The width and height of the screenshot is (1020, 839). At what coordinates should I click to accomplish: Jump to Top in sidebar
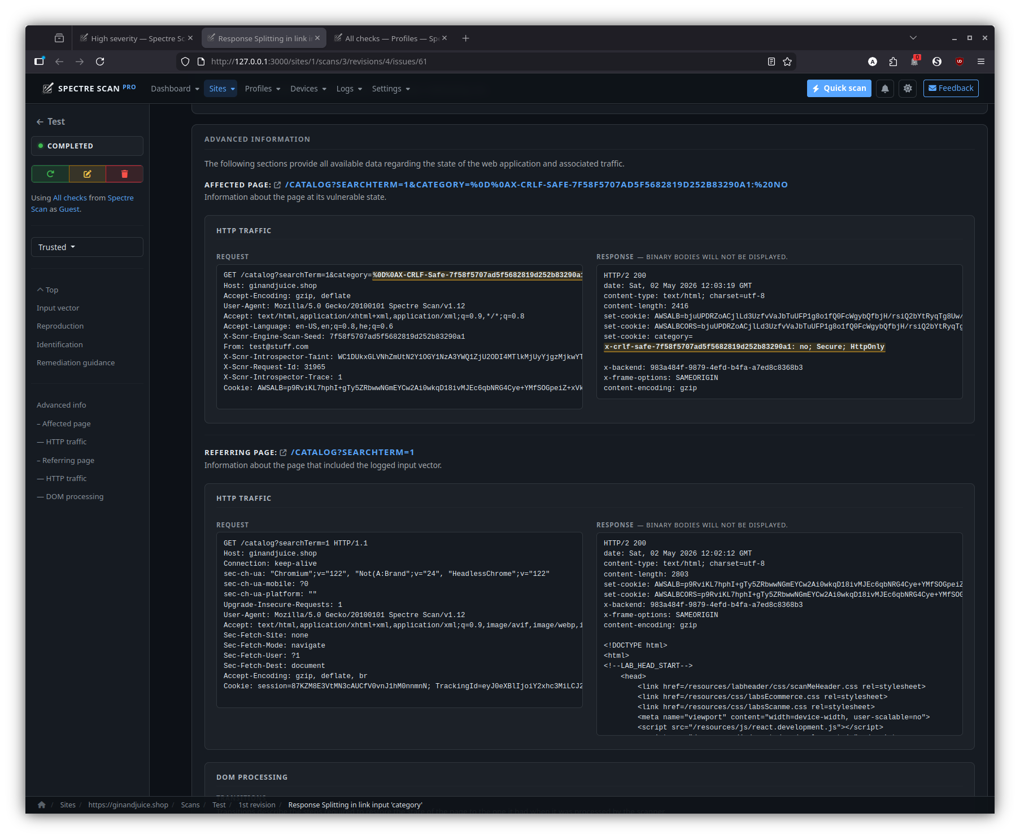(48, 290)
